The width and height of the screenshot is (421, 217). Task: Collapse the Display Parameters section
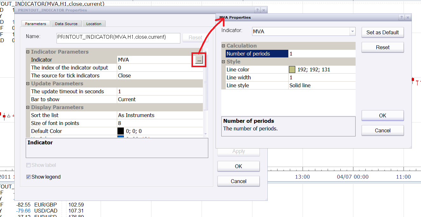click(x=28, y=107)
